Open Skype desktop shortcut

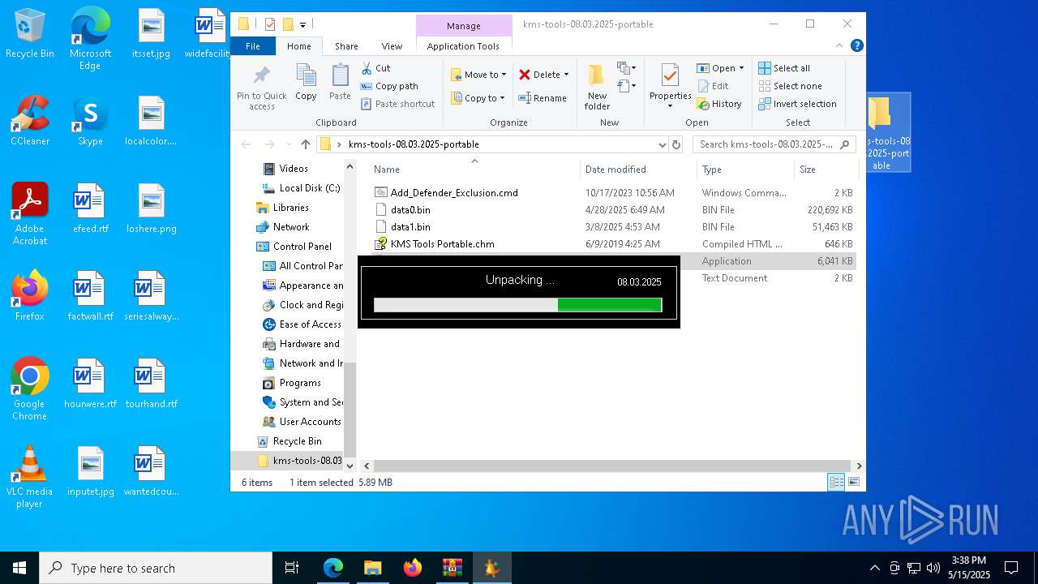coord(90,121)
